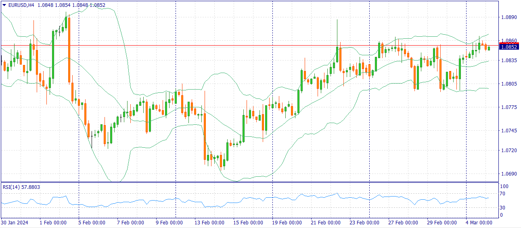Click the RSI(14) 57.8803 indicator label

pos(21,187)
